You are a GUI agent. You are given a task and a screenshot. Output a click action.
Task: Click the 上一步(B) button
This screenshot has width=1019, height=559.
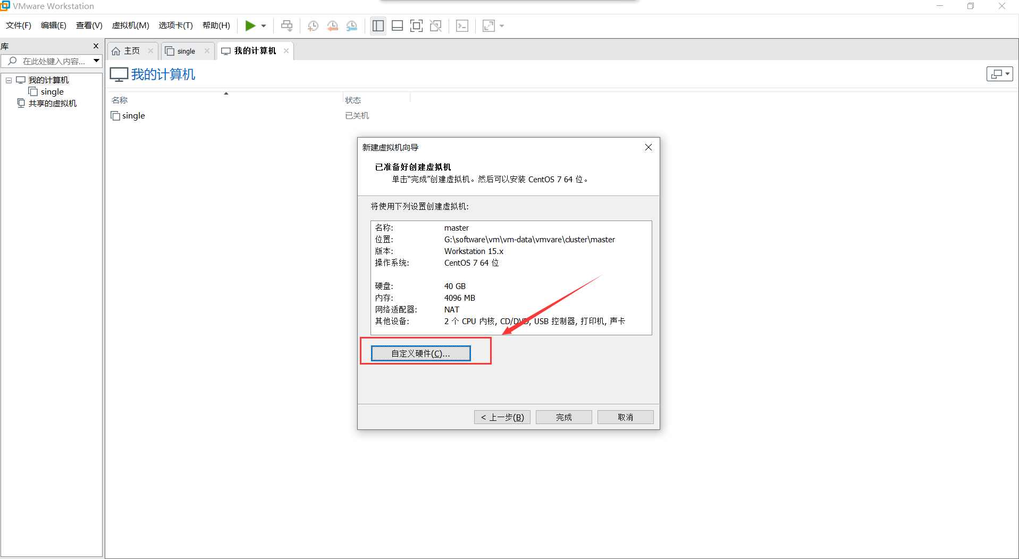(x=501, y=417)
